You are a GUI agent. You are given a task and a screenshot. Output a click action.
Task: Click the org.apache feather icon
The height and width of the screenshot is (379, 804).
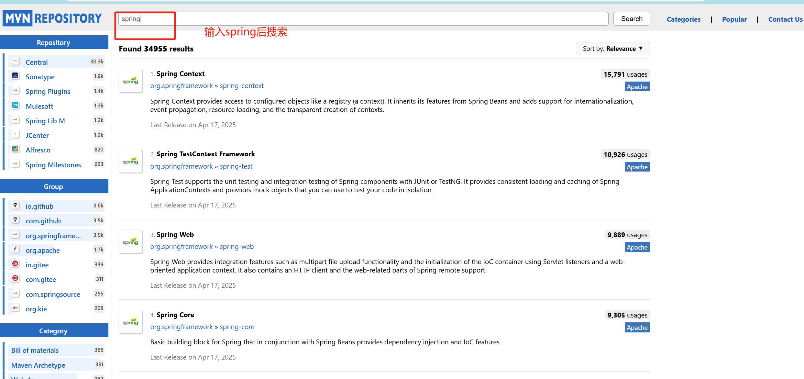tap(15, 250)
